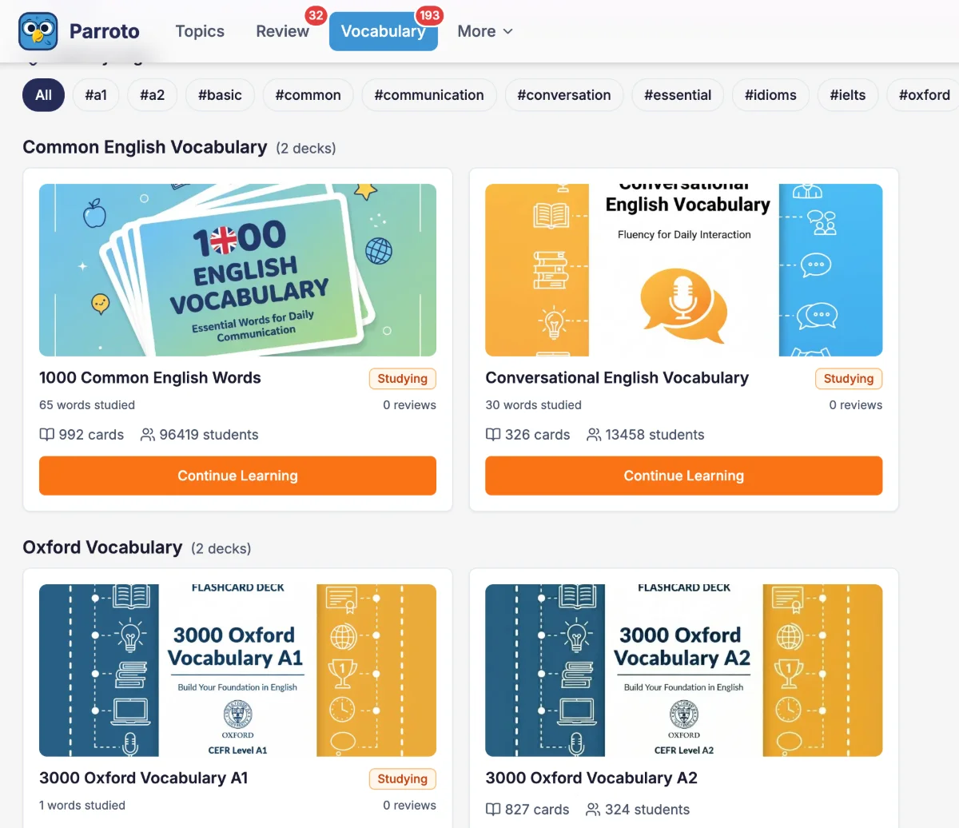The image size is (959, 828).
Task: Click the 3000 Oxford Vocabulary A2 title
Action: pos(591,778)
